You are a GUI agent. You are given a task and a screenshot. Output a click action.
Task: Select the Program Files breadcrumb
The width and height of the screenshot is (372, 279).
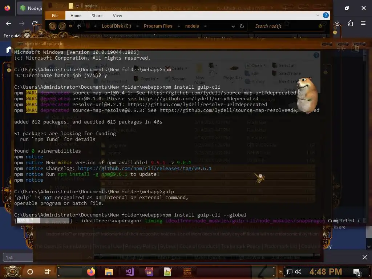(x=158, y=26)
